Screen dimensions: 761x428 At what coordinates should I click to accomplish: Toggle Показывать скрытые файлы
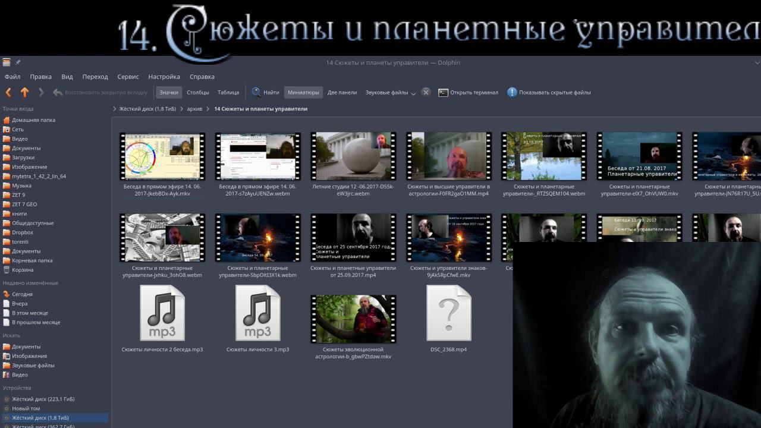549,92
